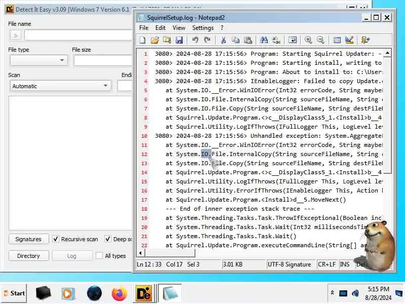Open the Edit menu in Notepad2
This screenshot has height=304, width=405.
click(160, 28)
